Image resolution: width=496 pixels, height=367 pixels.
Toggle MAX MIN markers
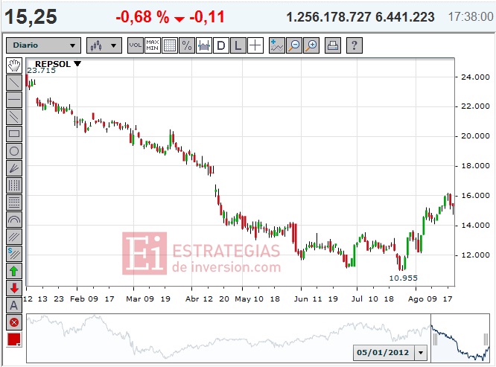click(153, 45)
